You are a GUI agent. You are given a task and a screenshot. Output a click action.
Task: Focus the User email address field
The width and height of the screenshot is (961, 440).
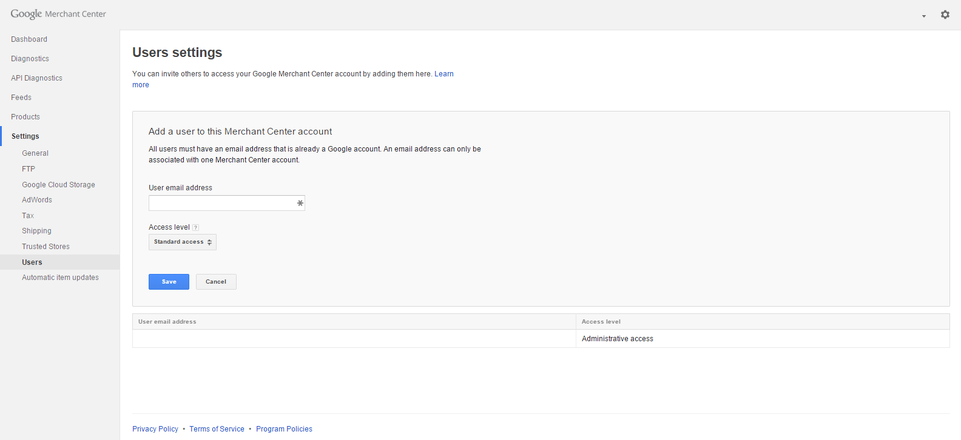point(227,203)
